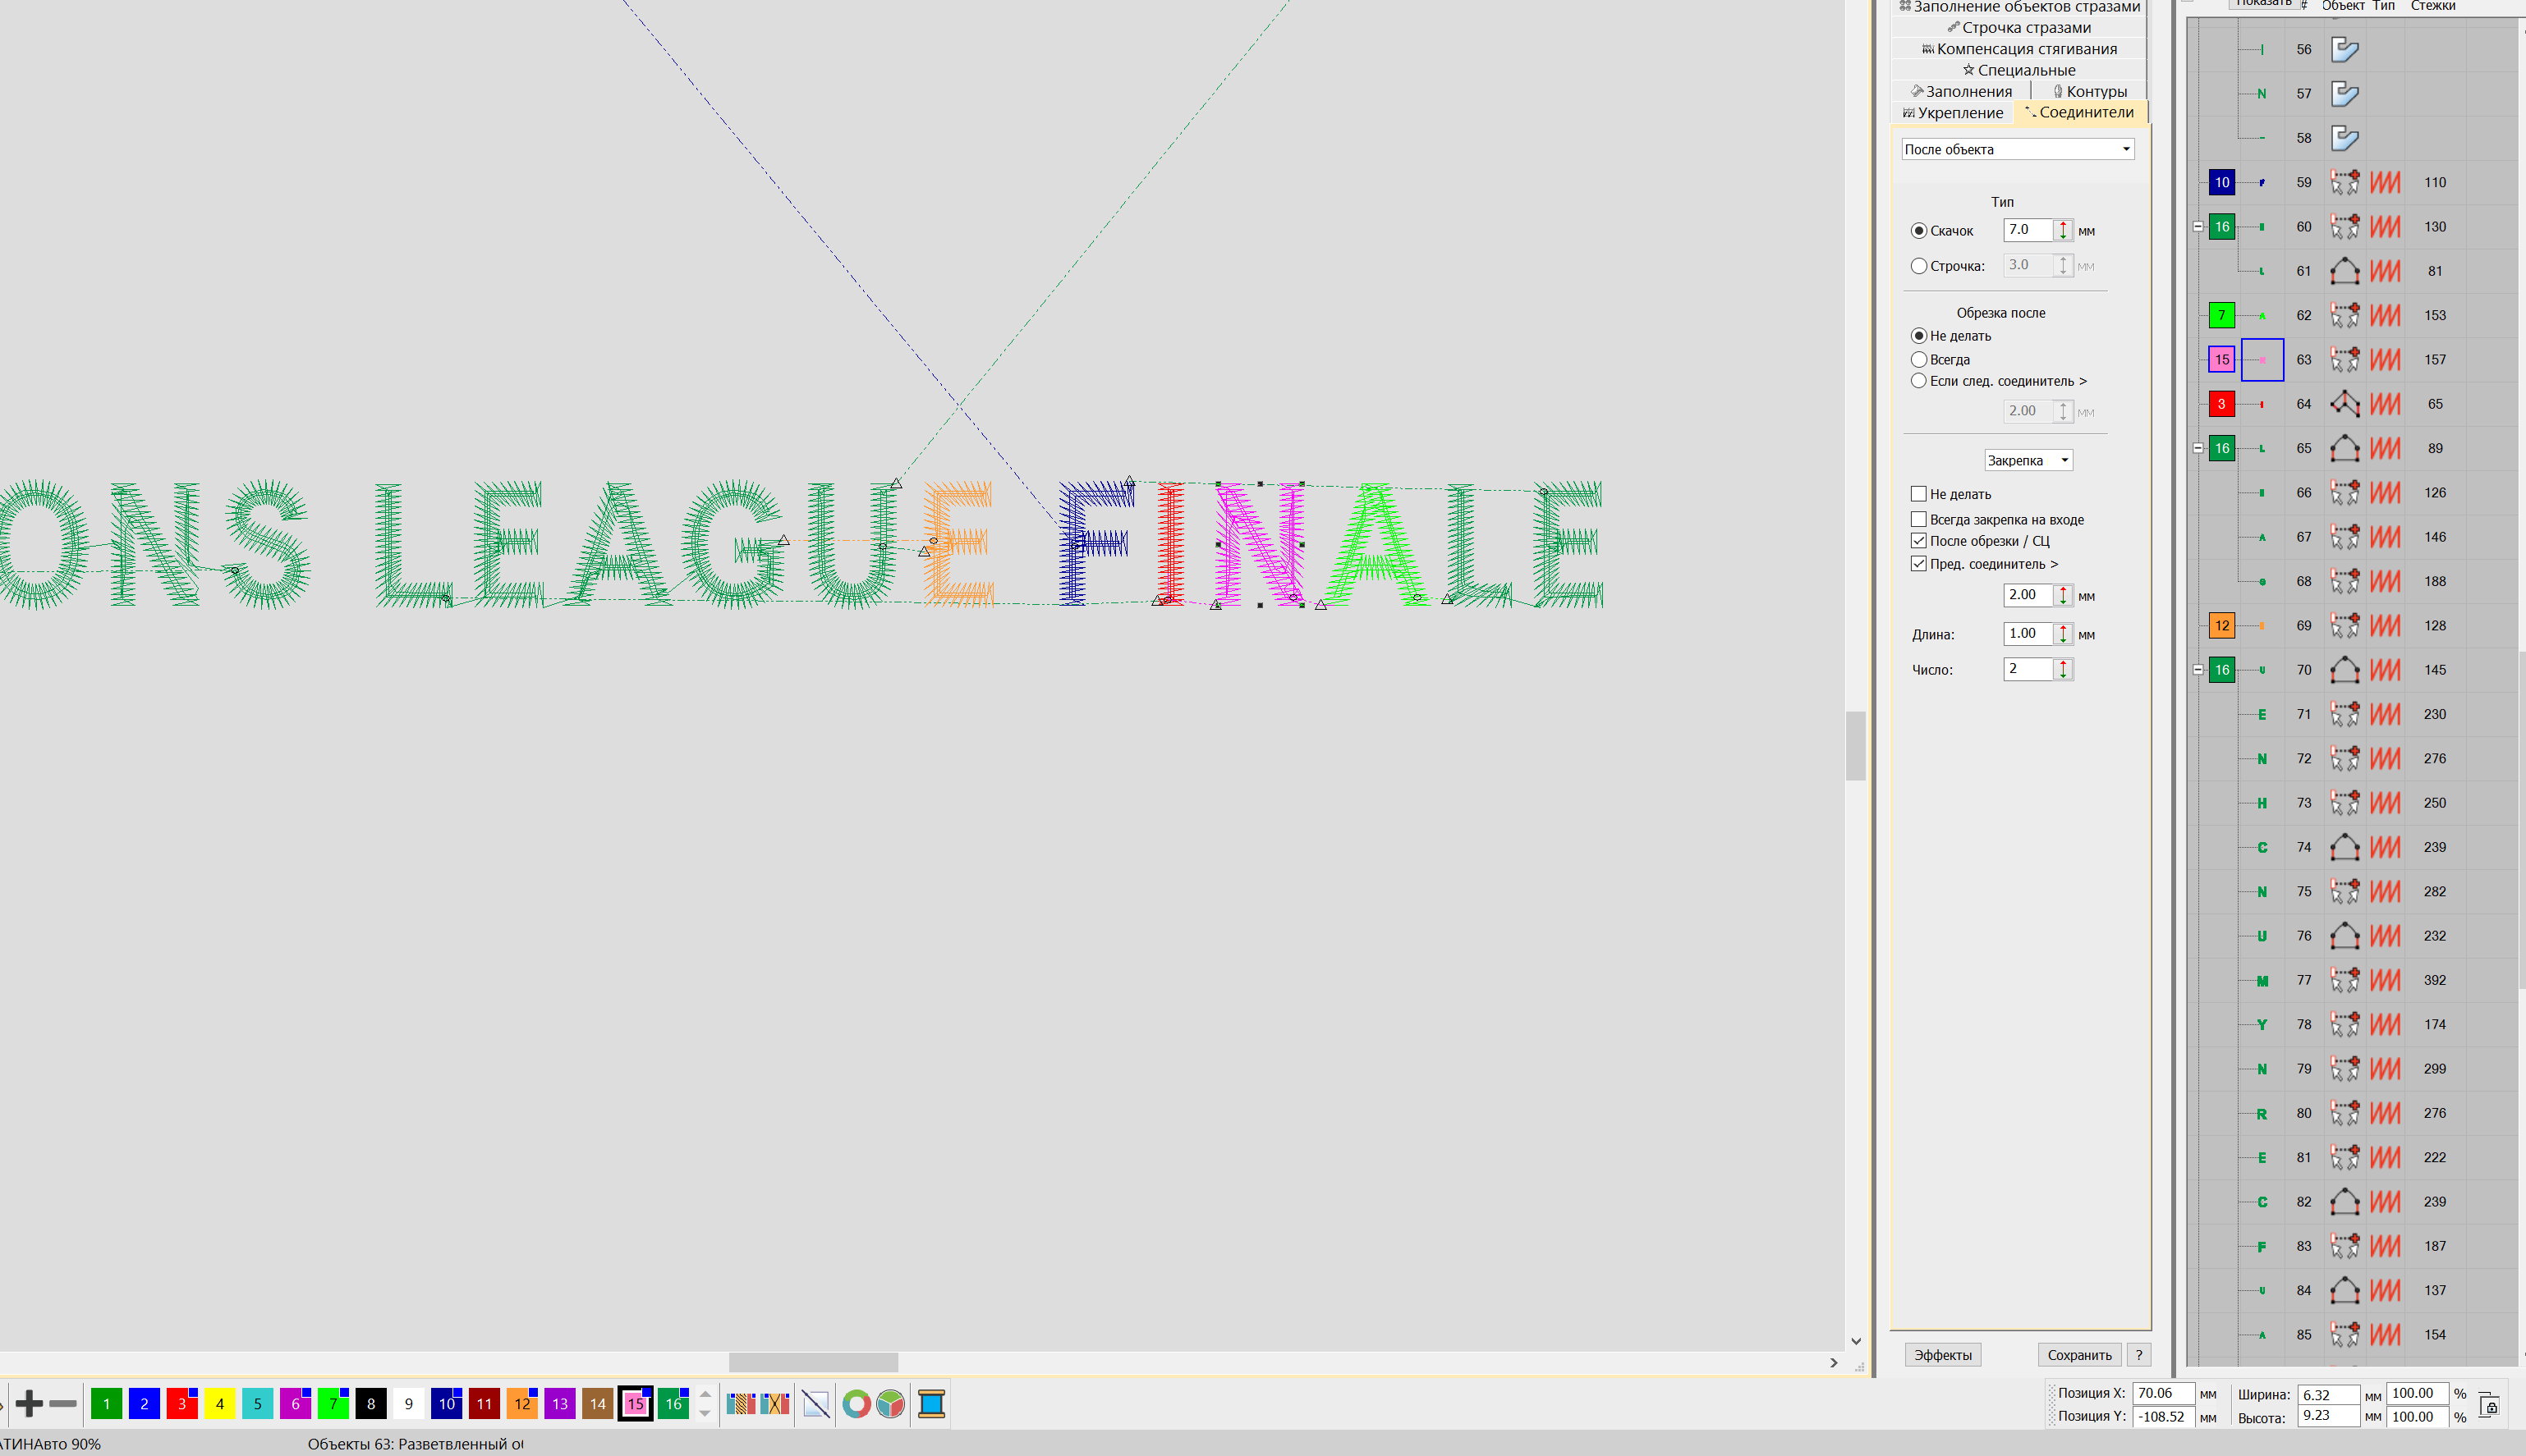Click the stitch type icon in row 69
The width and height of the screenshot is (2526, 1456).
pos(2385,626)
